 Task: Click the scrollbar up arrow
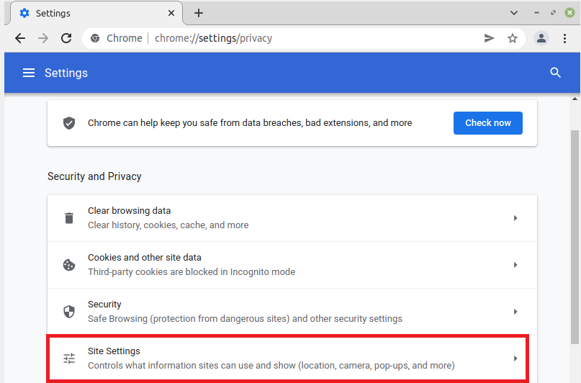click(x=575, y=99)
